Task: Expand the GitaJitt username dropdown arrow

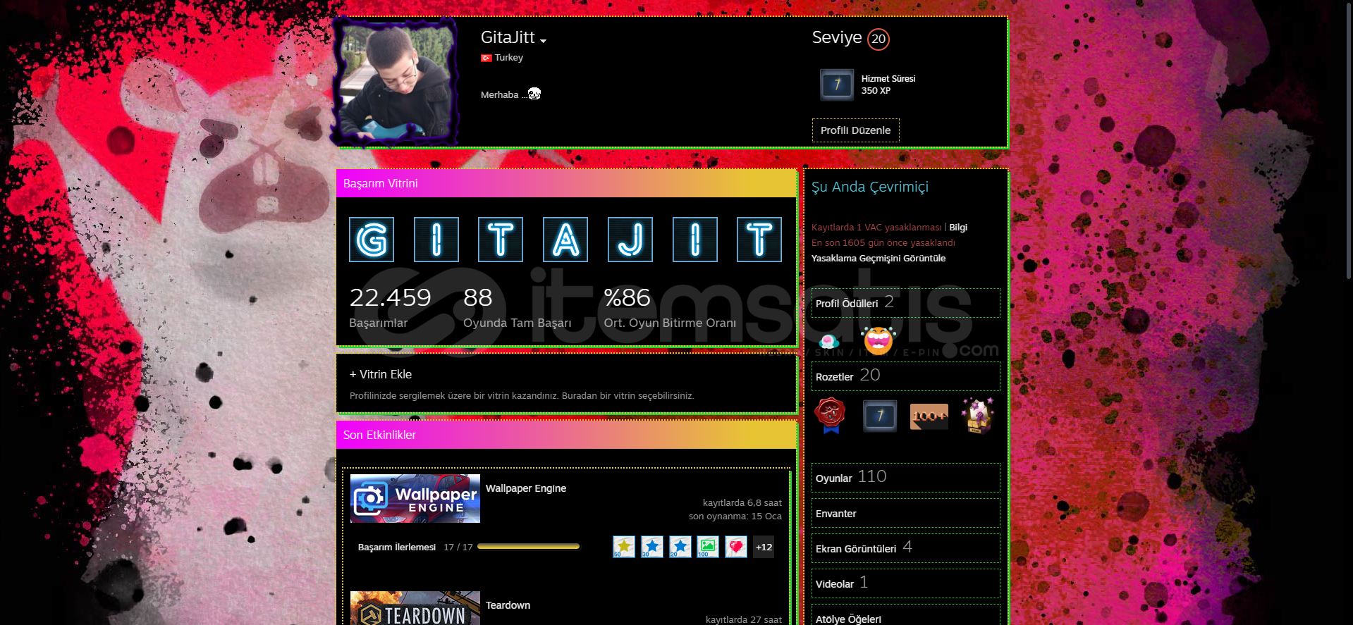Action: [x=544, y=41]
